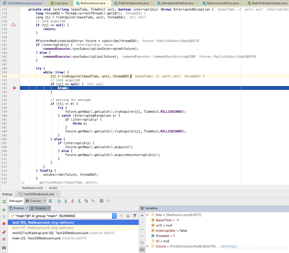Collapse the else fold at line 206
289x253 pixels.
point(20,139)
